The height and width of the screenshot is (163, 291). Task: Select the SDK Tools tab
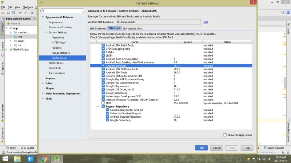pos(114,28)
